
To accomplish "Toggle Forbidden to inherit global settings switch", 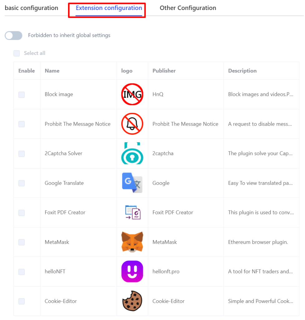I will coord(13,36).
